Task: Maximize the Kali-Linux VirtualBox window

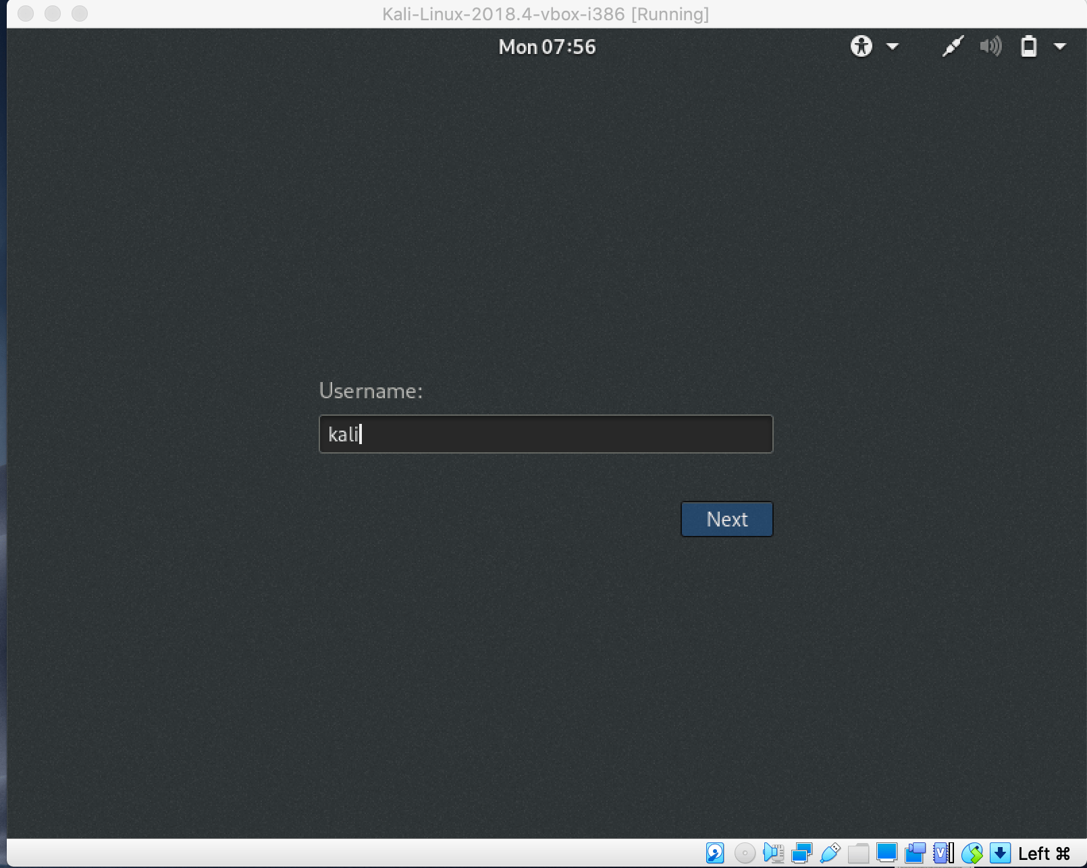Action: tap(80, 13)
